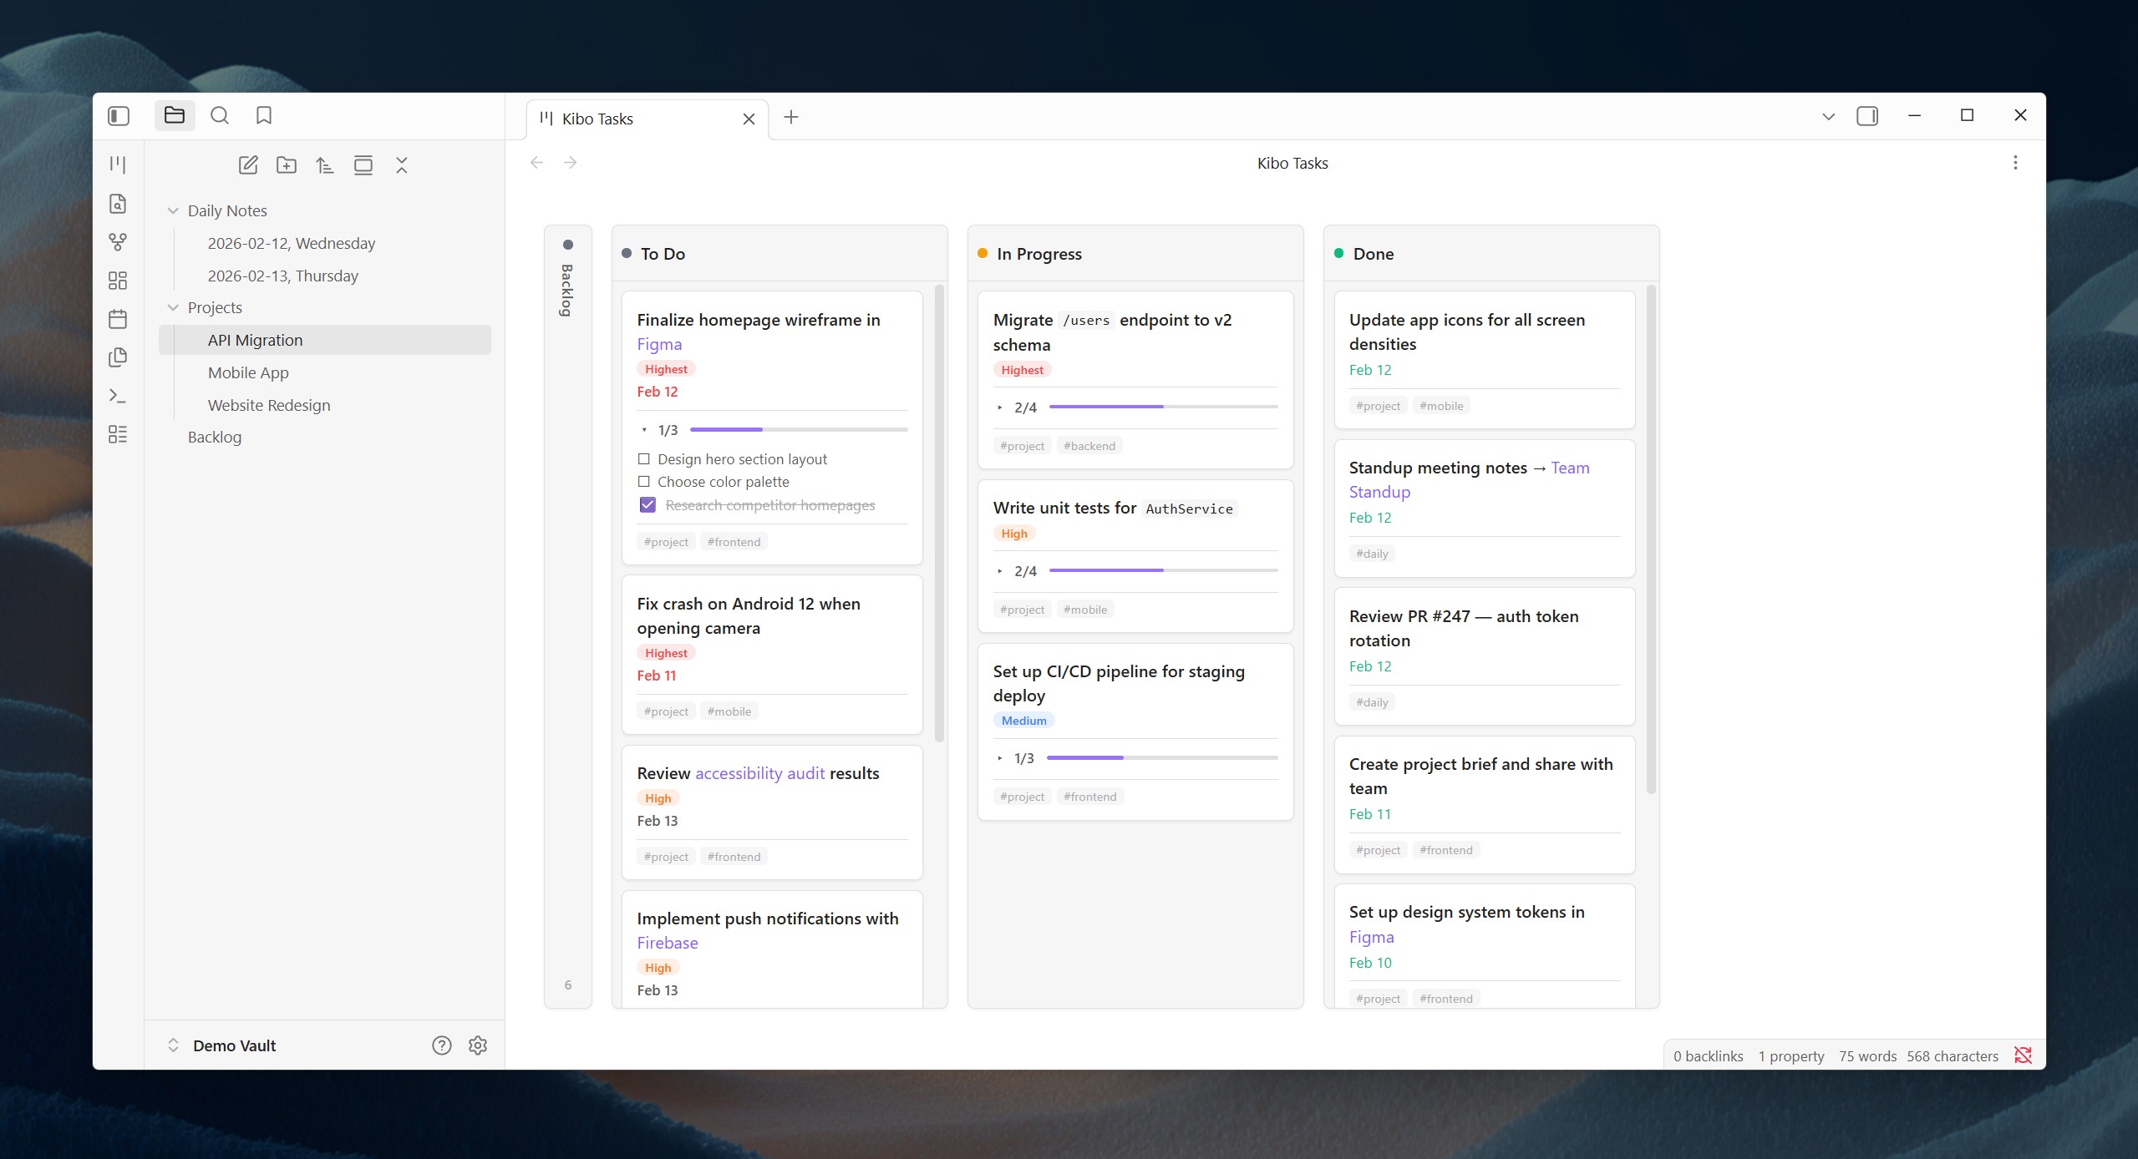Toggle the left sidebar icon
The image size is (2138, 1159).
point(119,116)
